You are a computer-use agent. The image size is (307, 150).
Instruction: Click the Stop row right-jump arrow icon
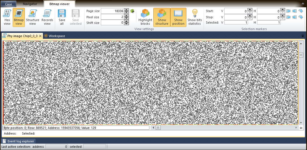(295, 17)
